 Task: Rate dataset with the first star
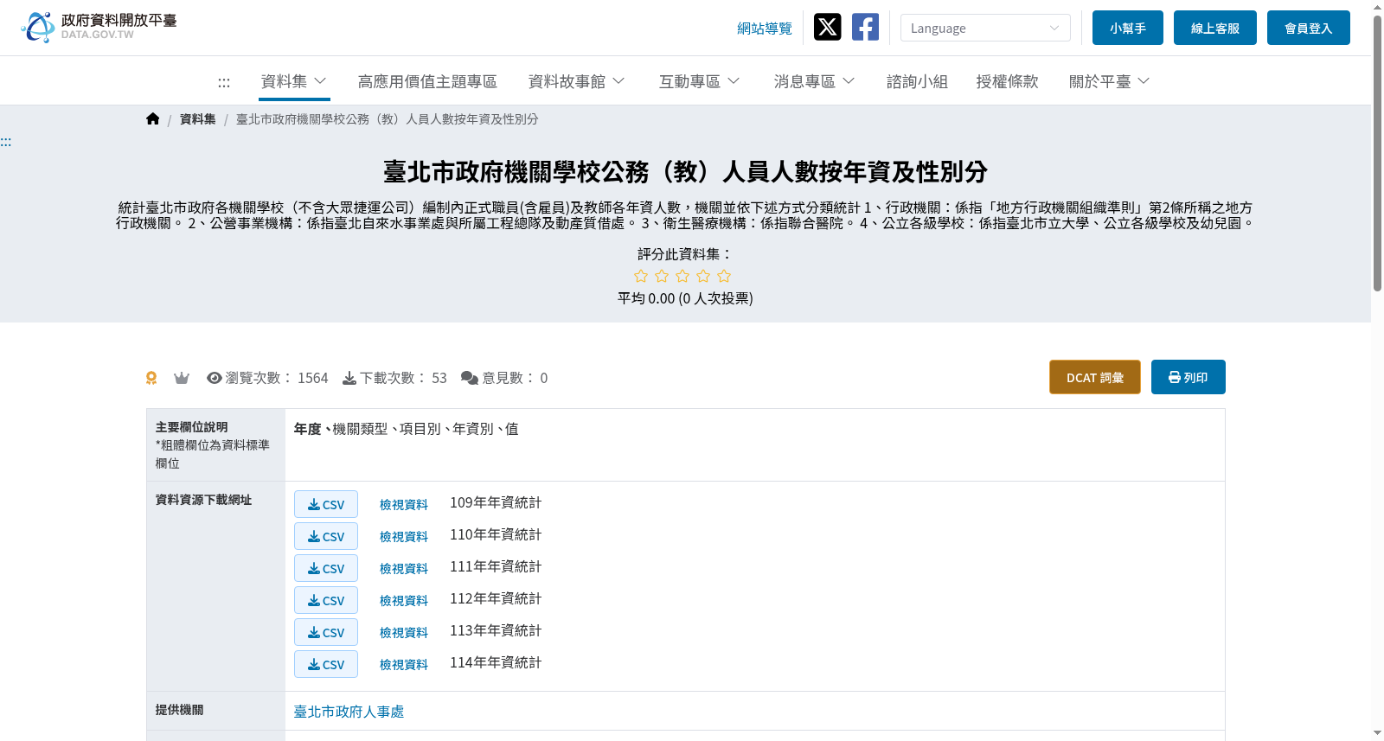point(641,276)
